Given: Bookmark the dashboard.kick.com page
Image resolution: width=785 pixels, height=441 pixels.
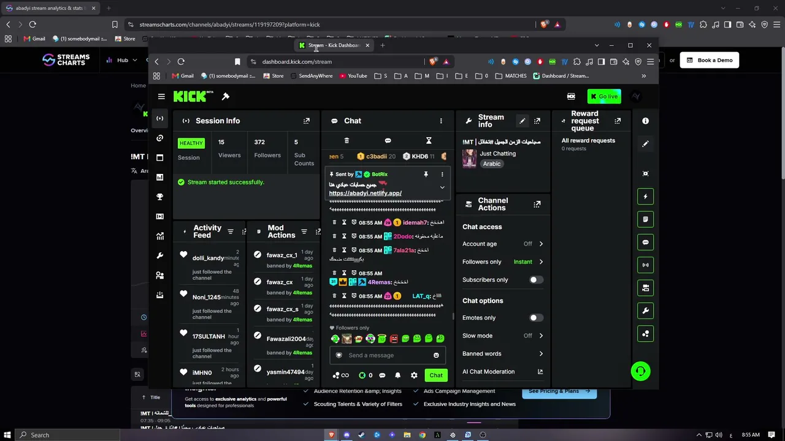Looking at the screenshot, I should tap(237, 61).
